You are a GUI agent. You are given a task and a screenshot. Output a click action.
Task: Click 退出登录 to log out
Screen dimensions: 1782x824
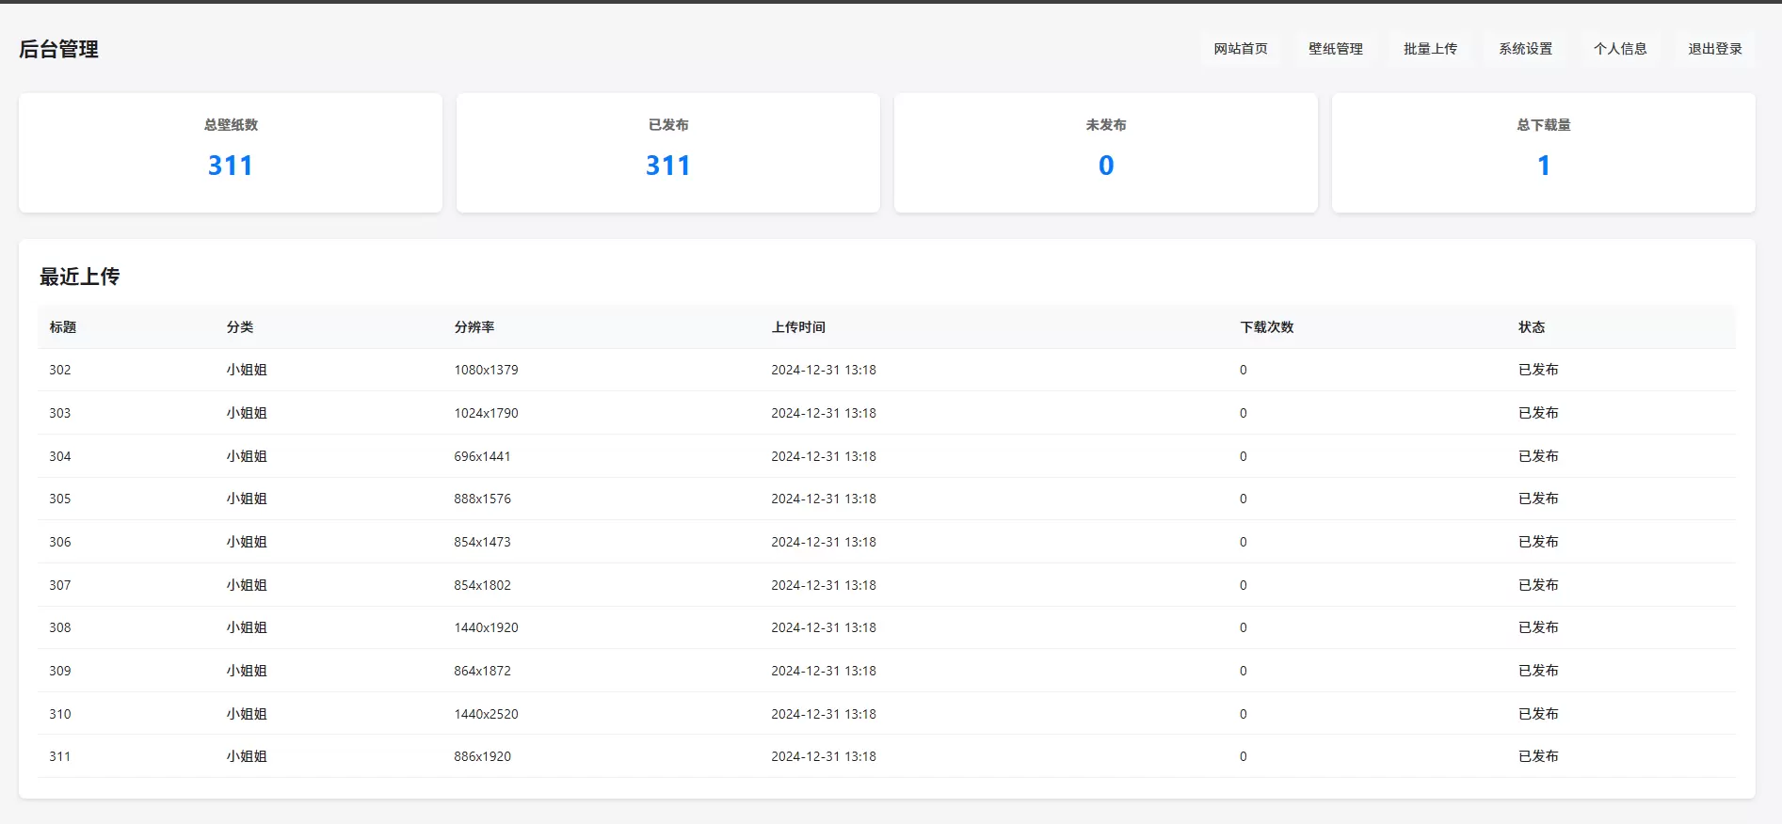tap(1715, 49)
